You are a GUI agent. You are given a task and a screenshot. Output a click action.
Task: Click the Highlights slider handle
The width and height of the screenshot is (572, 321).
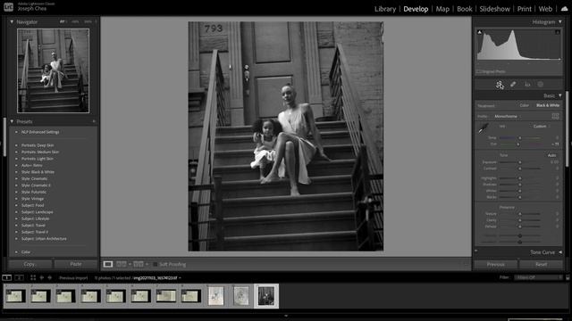[x=520, y=178]
